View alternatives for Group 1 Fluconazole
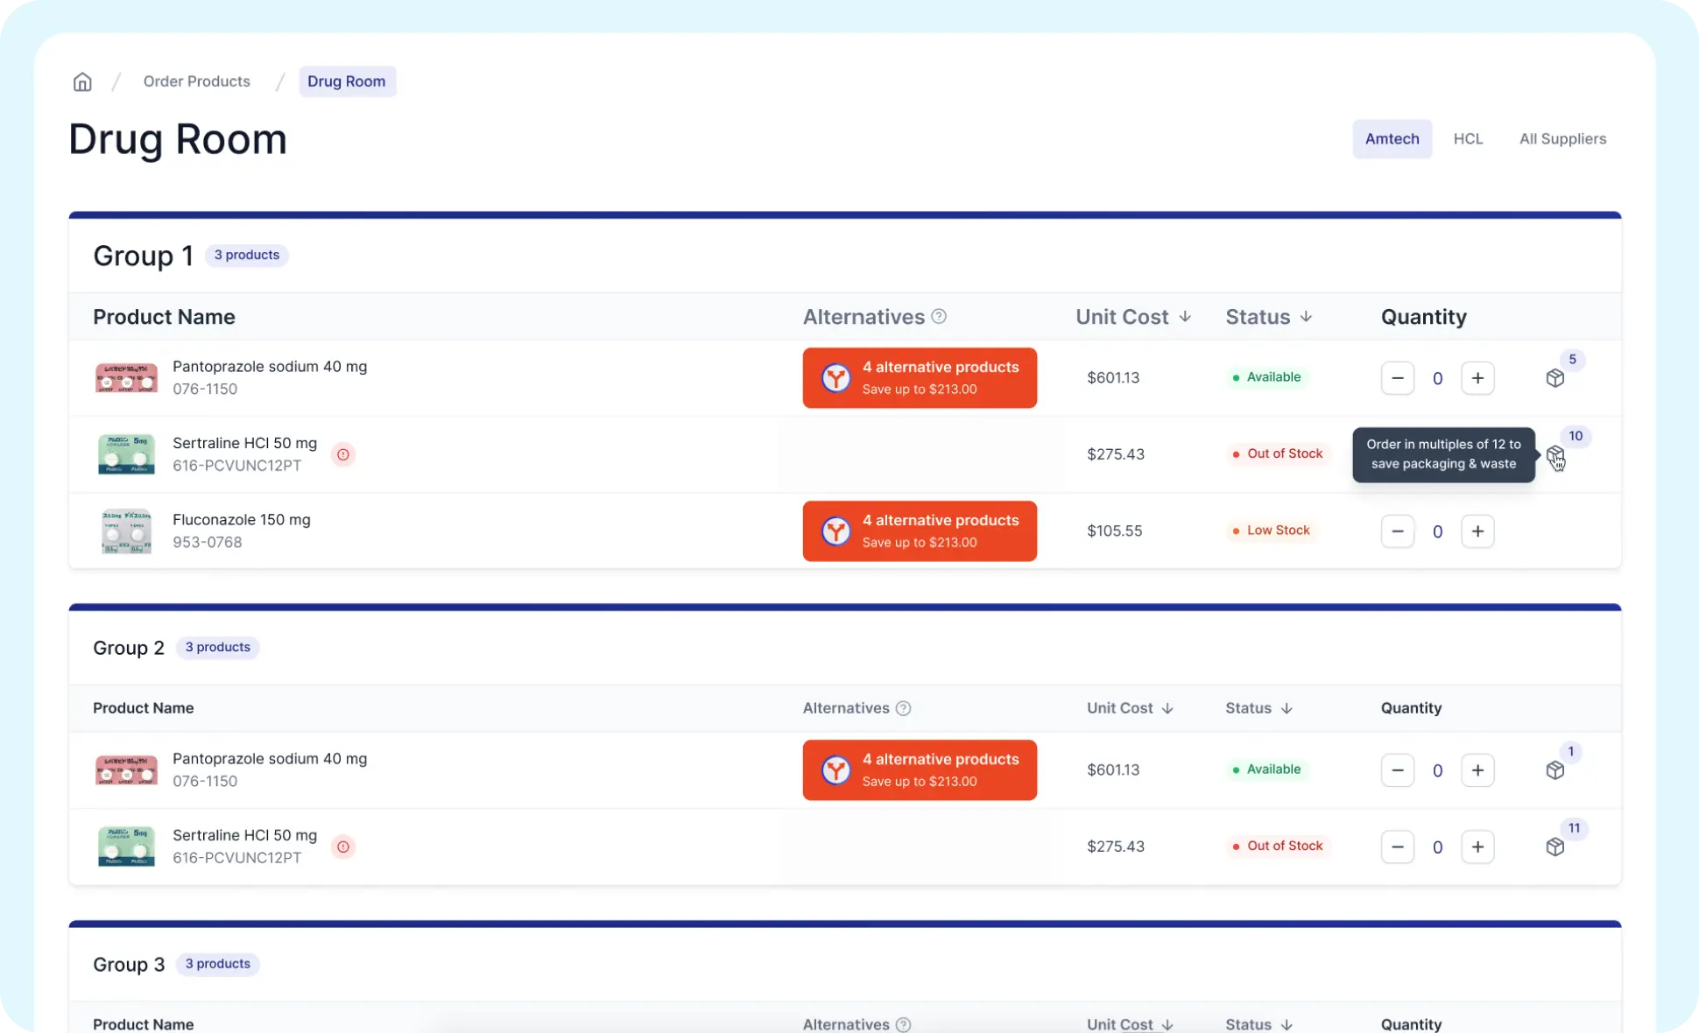 tap(920, 531)
